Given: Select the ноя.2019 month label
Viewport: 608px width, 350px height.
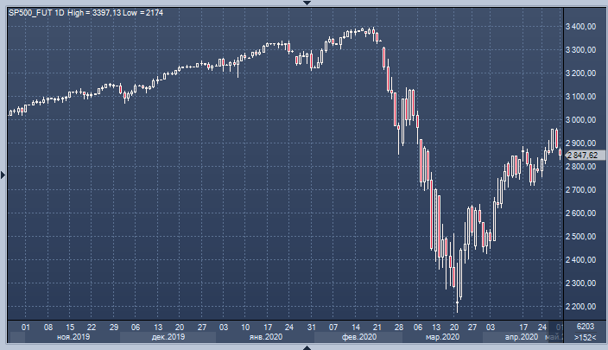Looking at the screenshot, I should [73, 338].
